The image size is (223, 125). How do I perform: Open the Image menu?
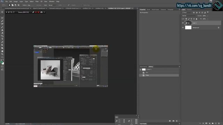pos(16,1)
